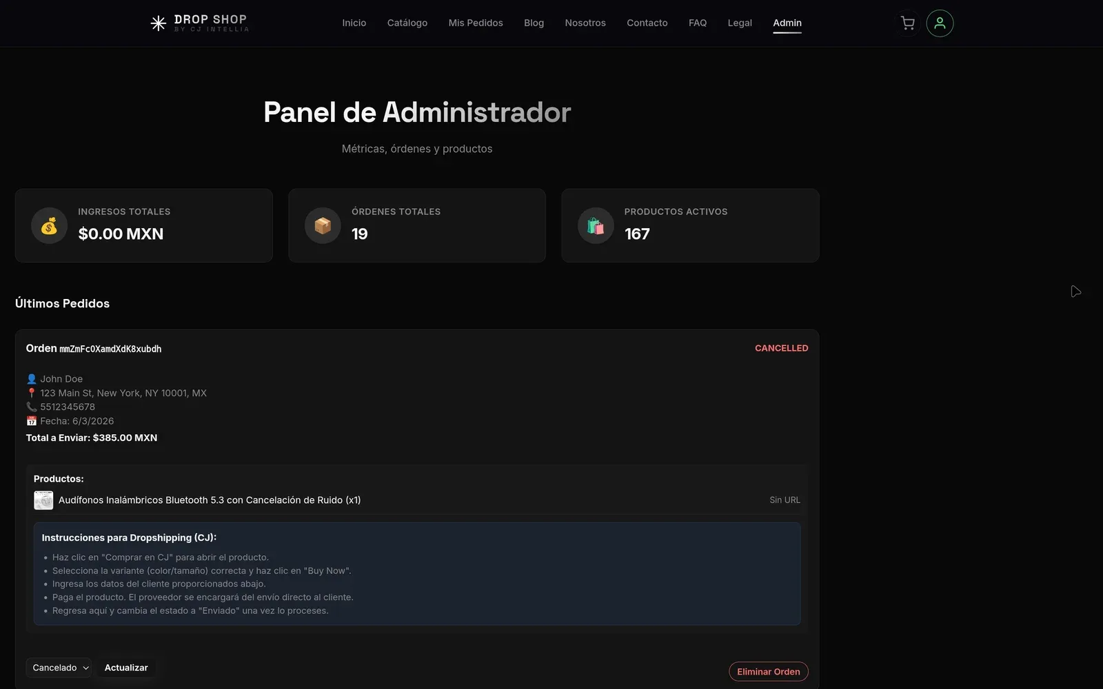Click the Fecha: 6/3/2026 line
1103x689 pixels.
click(77, 421)
